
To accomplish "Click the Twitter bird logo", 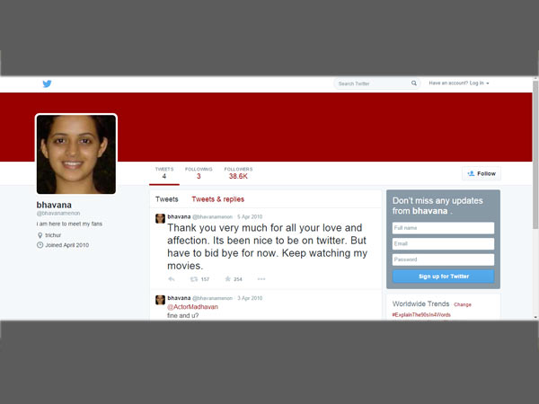I will (47, 83).
